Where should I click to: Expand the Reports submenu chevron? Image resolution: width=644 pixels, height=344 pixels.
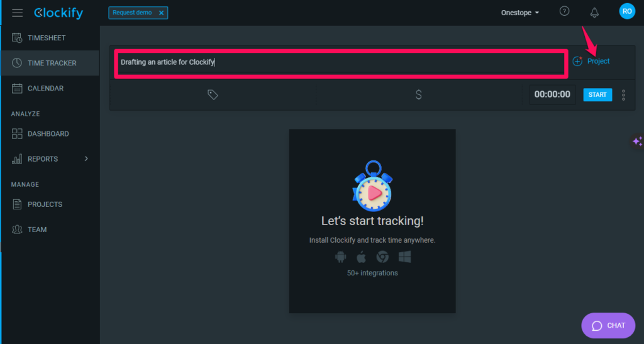pos(86,159)
